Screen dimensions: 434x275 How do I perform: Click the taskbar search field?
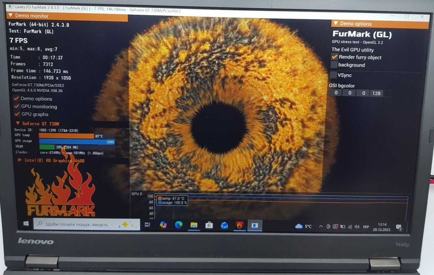(87, 224)
